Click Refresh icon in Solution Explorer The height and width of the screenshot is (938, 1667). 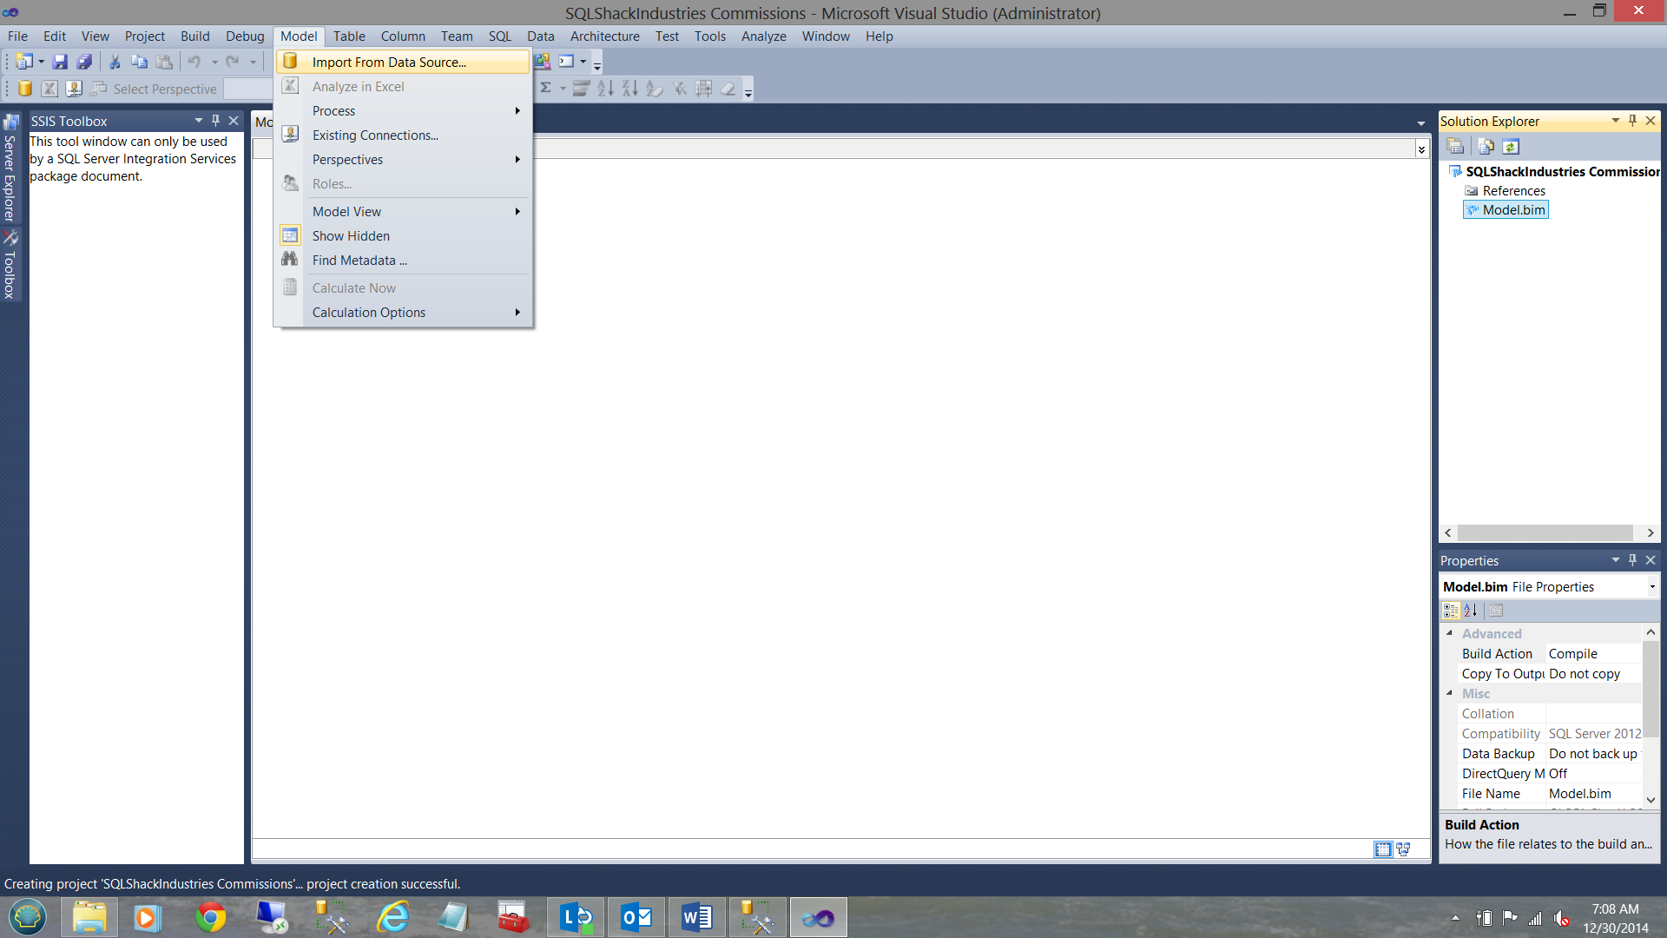1511,147
